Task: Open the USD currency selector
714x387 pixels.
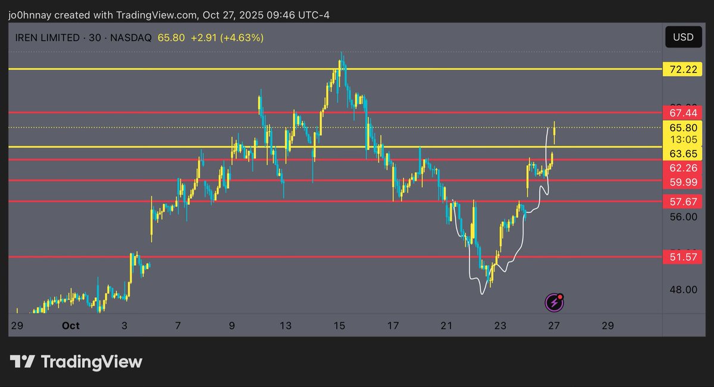Action: coord(682,37)
